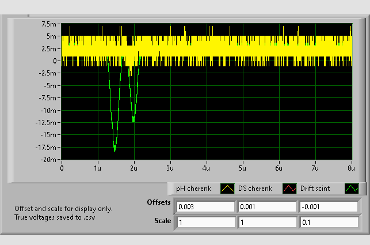Click the second green trace dip near 2u
Image resolution: width=370 pixels, height=245 pixels.
pyautogui.click(x=133, y=120)
